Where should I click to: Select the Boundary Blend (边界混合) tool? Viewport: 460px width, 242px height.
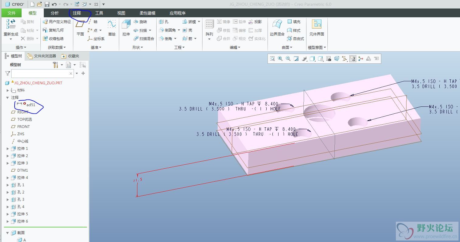click(277, 28)
